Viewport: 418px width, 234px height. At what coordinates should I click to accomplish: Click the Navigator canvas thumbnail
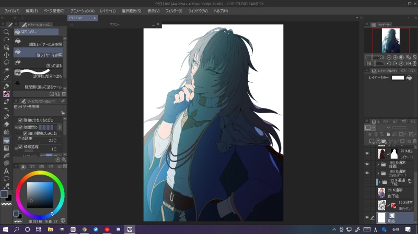pyautogui.click(x=390, y=41)
